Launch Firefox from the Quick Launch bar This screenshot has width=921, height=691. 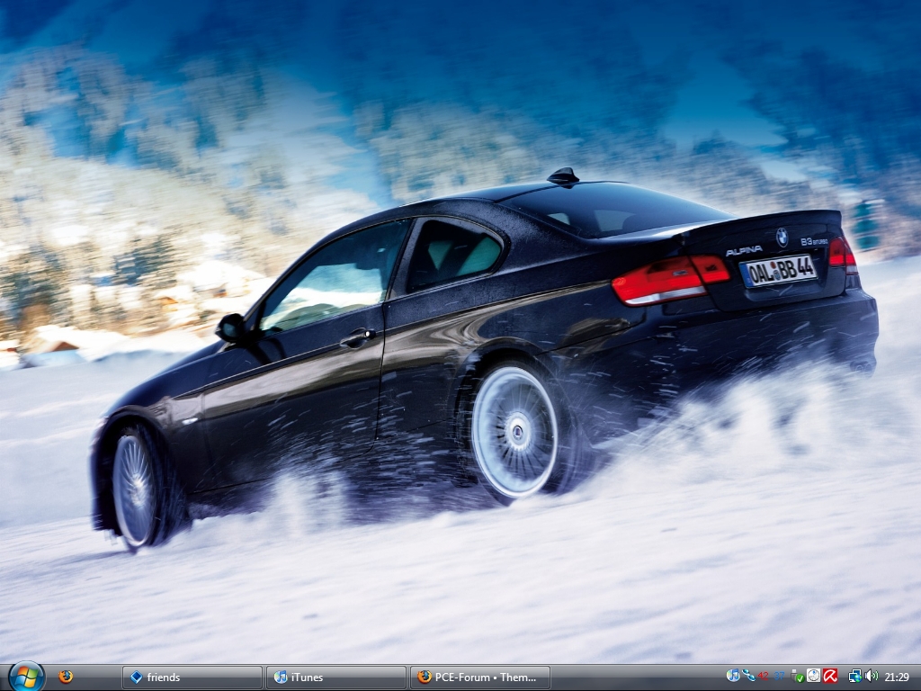66,677
